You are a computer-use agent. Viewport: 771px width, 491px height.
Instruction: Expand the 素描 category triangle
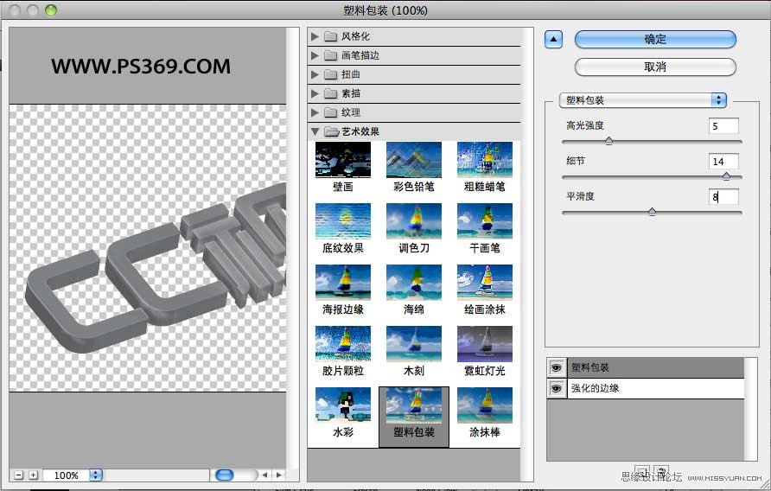[x=315, y=93]
